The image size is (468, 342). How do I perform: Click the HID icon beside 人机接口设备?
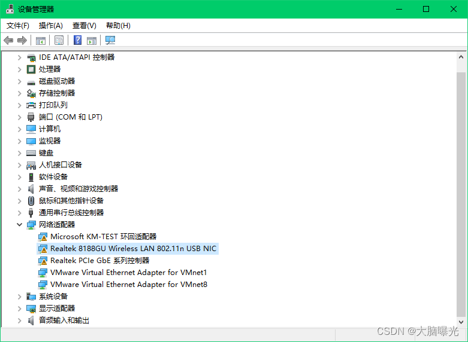click(31, 165)
